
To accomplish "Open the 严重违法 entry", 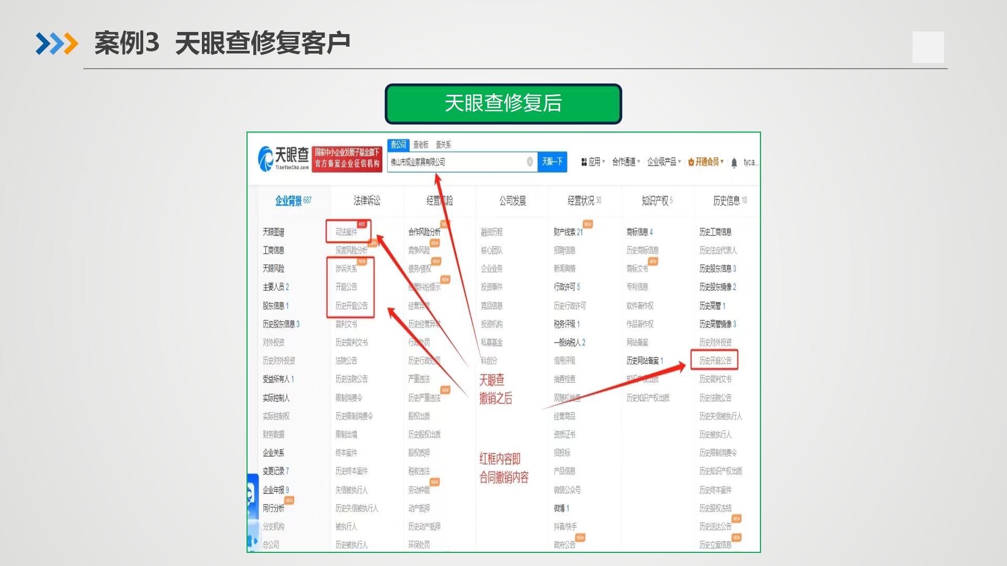I will [419, 379].
